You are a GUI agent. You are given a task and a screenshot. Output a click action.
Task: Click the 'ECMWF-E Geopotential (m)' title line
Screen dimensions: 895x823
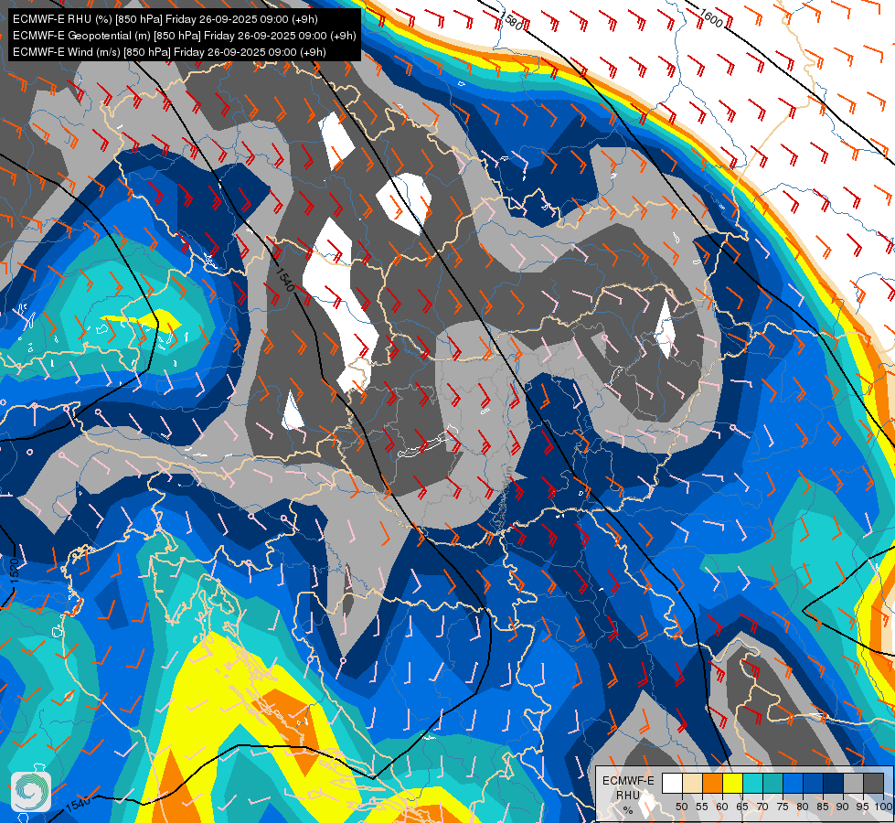[184, 36]
